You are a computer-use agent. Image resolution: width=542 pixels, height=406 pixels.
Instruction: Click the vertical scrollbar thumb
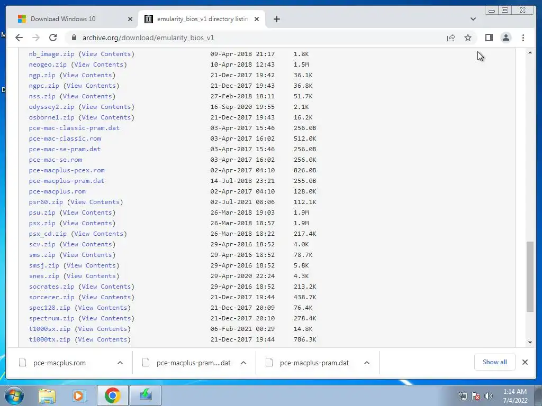530,276
